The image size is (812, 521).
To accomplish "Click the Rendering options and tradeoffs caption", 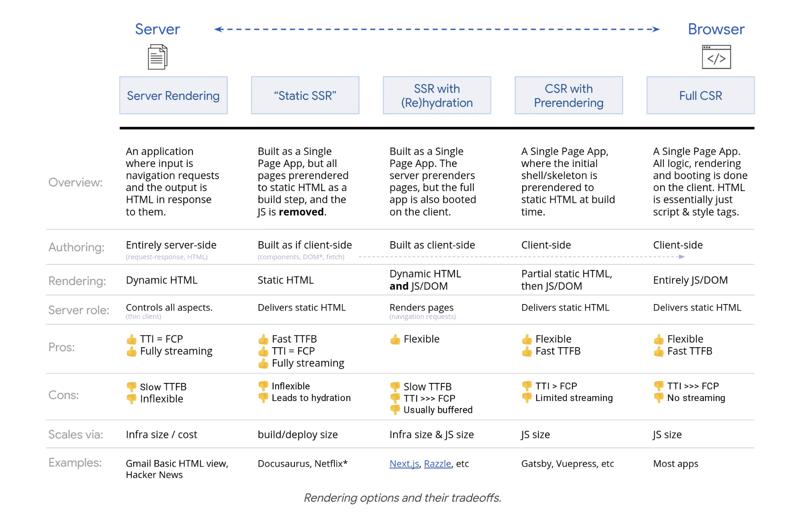I will click(x=402, y=498).
